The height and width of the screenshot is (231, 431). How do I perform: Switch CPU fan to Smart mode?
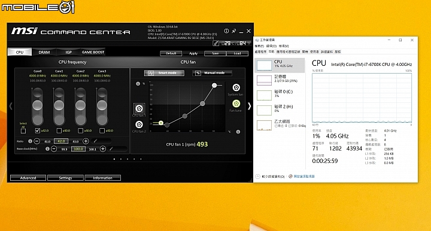pos(164,73)
